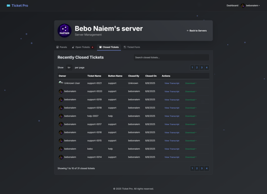Expand the Download dropdown for help-0007
Screen dimensions: 267x194
[x=191, y=116]
